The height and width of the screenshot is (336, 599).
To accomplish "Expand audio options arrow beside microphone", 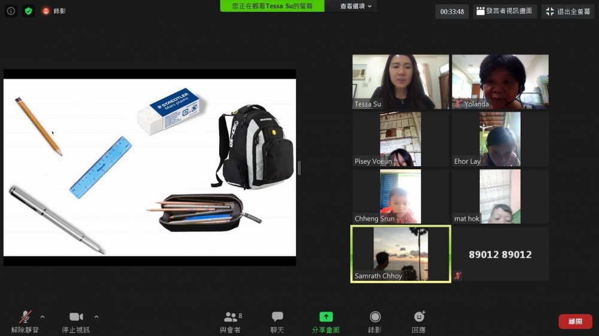I will click(x=43, y=316).
